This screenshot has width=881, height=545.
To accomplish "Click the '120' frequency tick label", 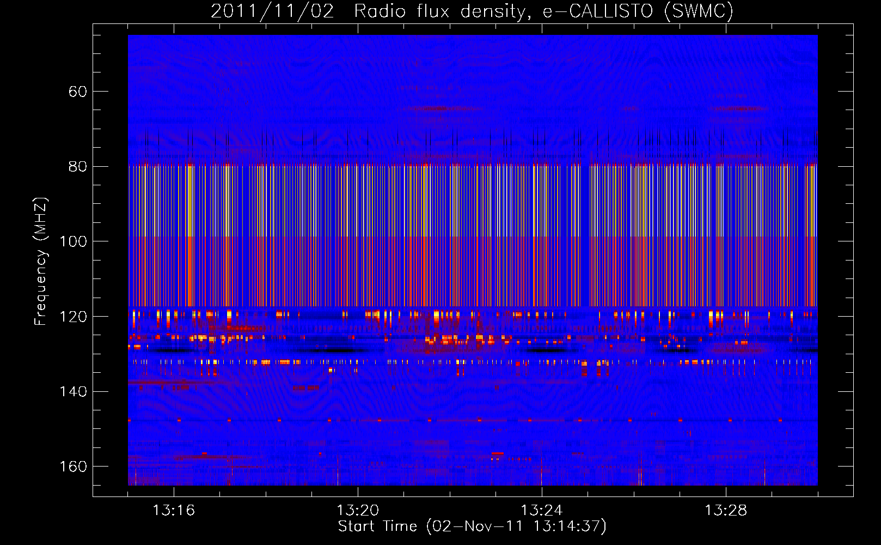I will [73, 317].
